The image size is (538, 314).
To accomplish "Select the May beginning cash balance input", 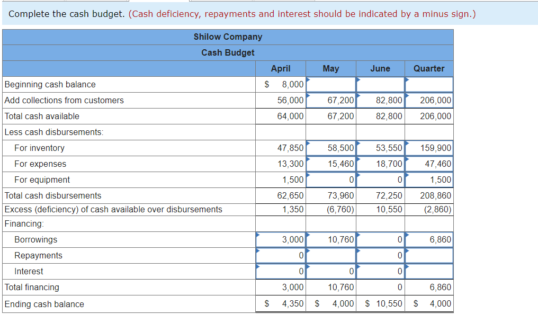I will tap(329, 84).
